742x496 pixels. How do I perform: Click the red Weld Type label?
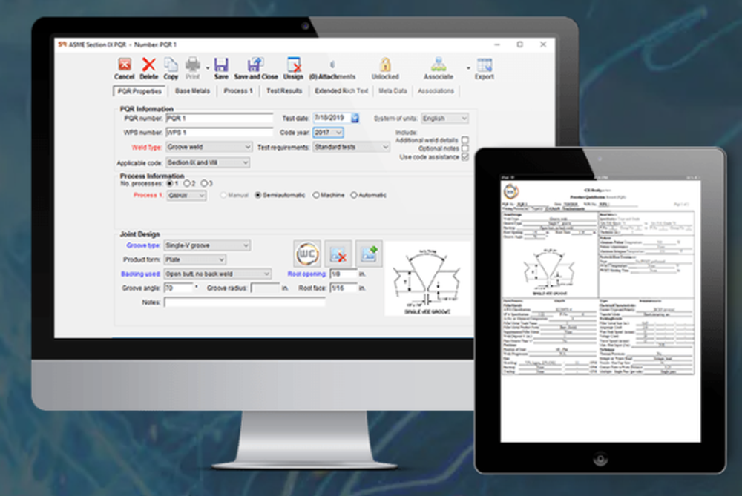coord(147,147)
